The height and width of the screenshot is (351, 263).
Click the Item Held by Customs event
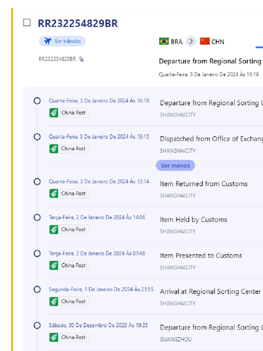193,220
